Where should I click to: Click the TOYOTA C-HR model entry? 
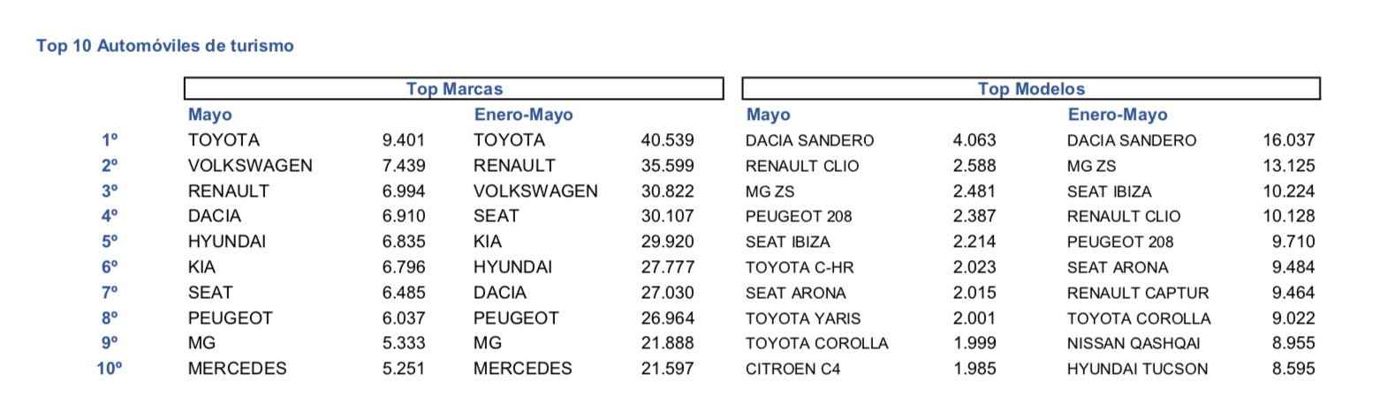click(x=800, y=267)
